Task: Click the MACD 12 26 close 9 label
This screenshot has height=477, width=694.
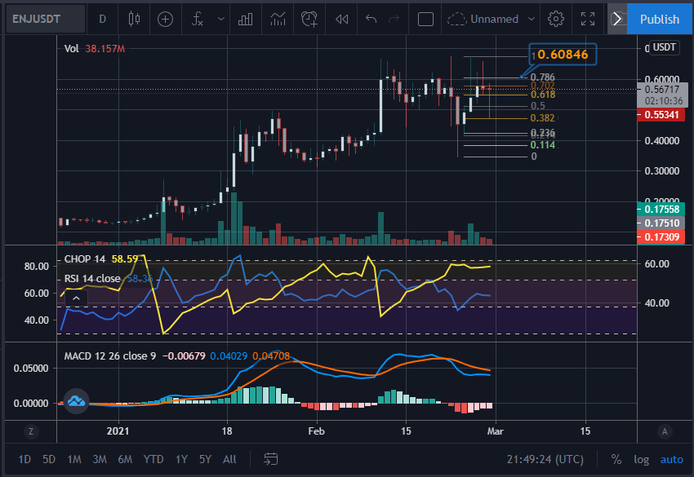Action: pyautogui.click(x=109, y=356)
